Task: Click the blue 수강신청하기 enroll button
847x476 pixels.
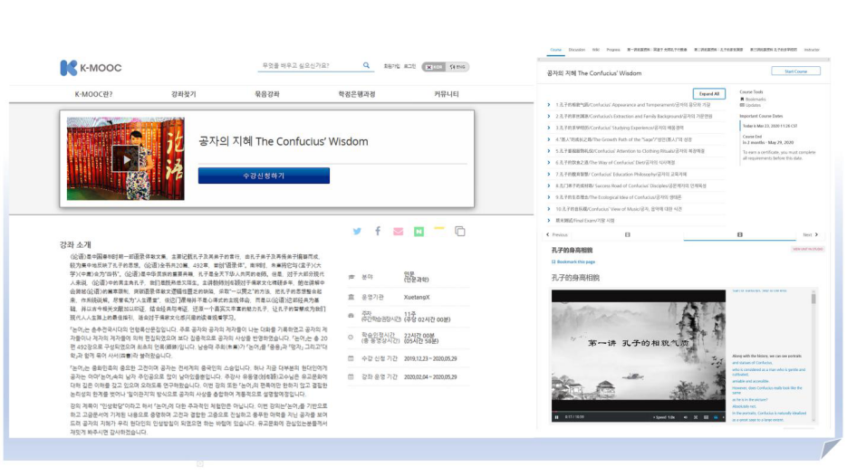Action: point(264,176)
